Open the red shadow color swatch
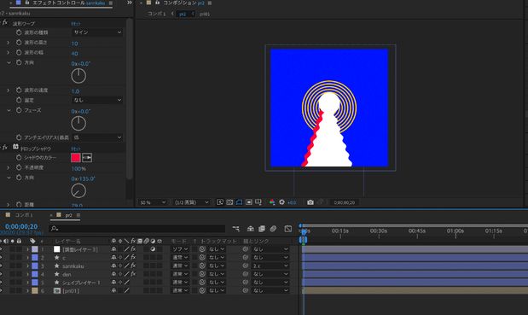Image resolution: width=528 pixels, height=315 pixels. pyautogui.click(x=76, y=157)
